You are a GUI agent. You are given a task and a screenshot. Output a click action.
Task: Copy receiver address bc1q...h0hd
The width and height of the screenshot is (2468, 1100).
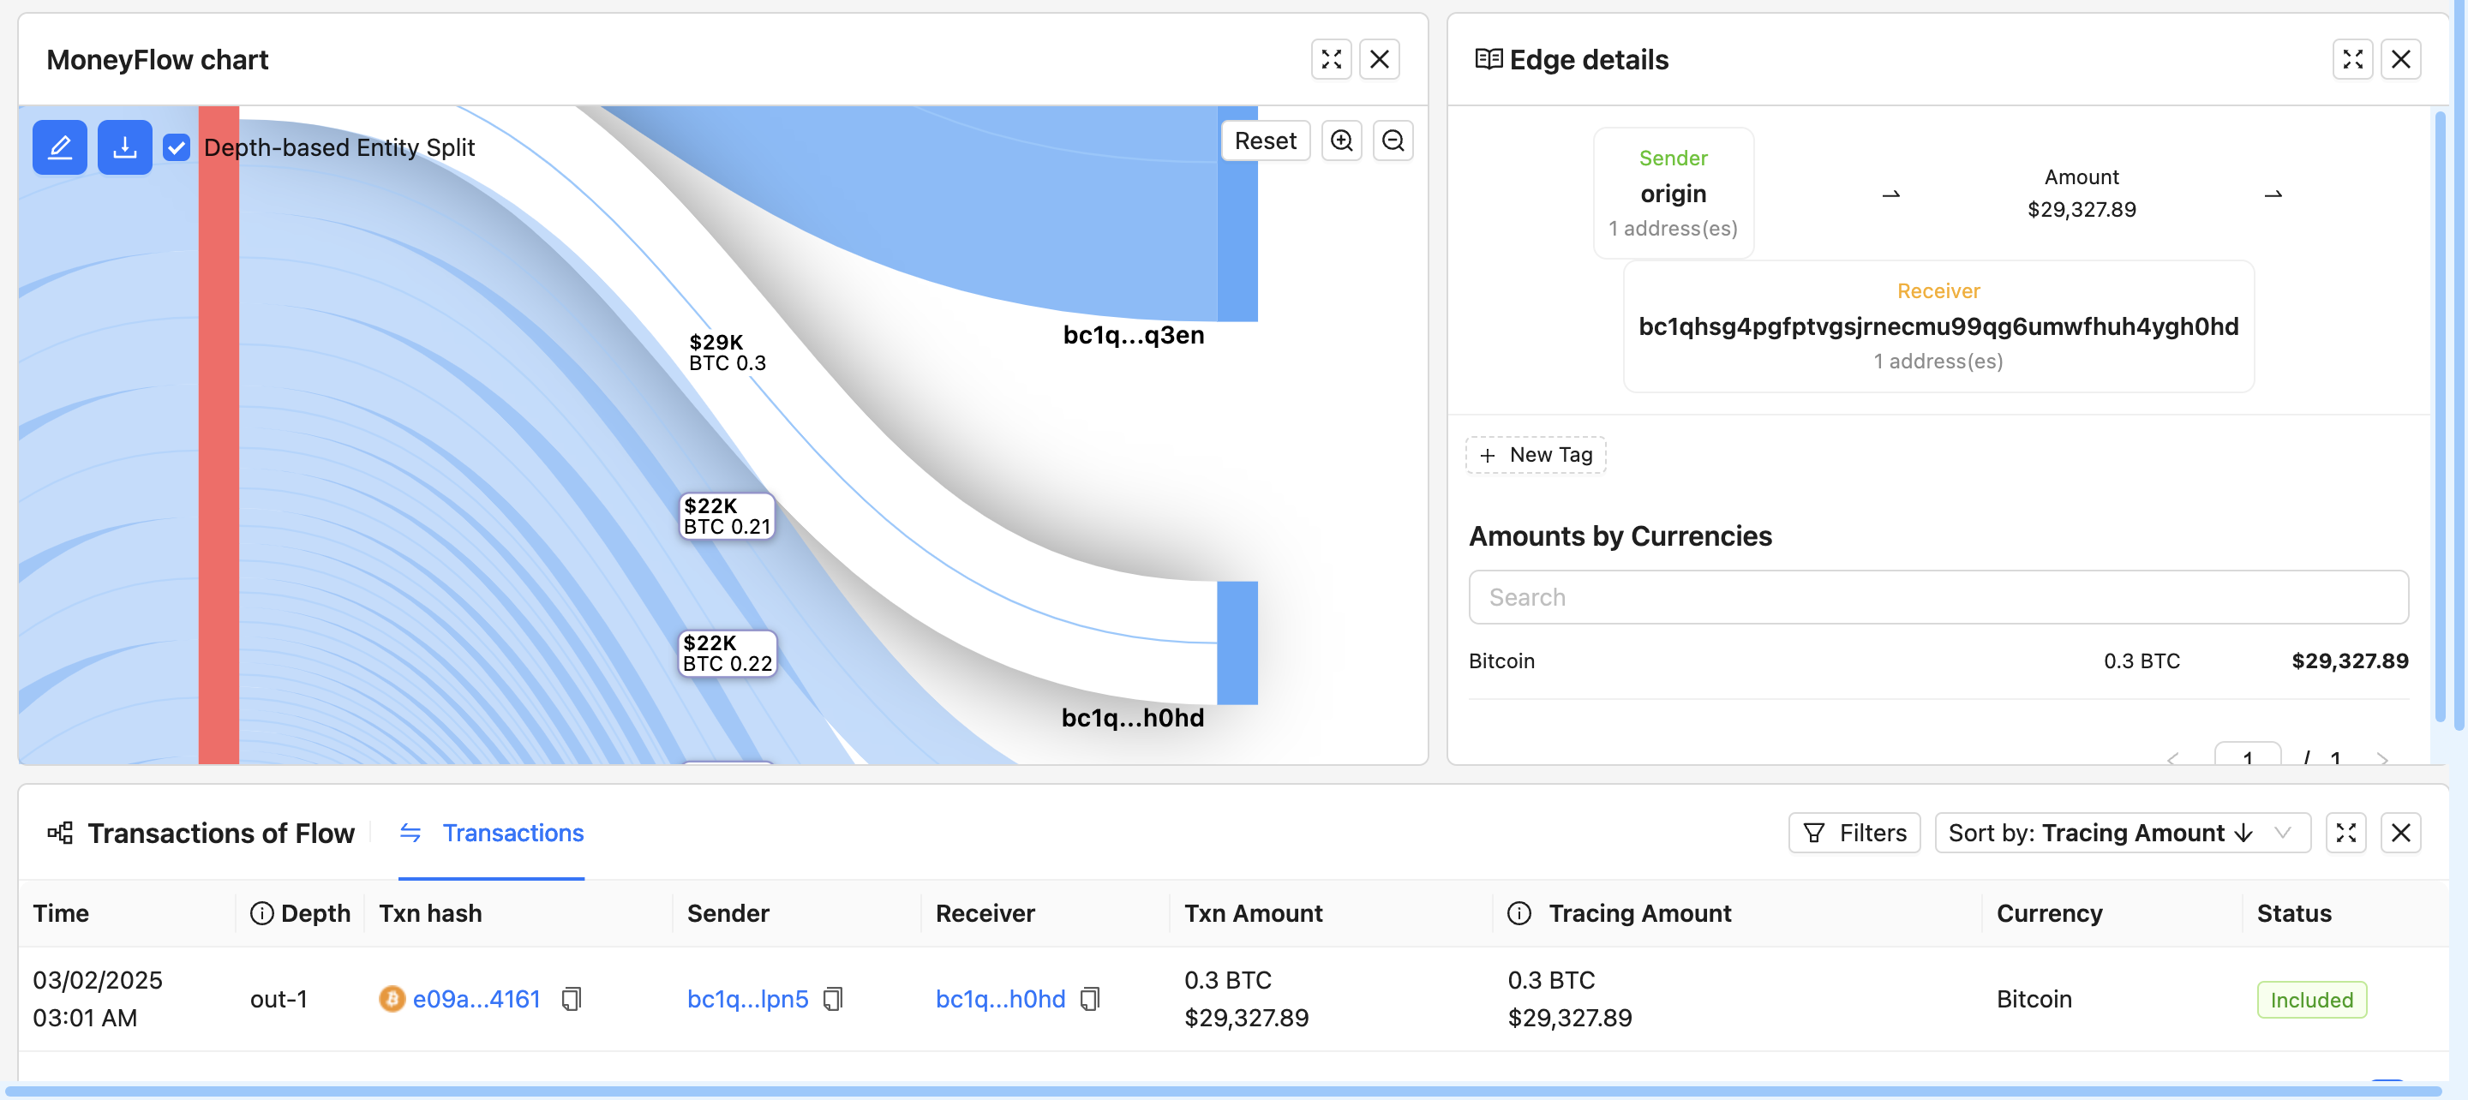click(x=1089, y=998)
